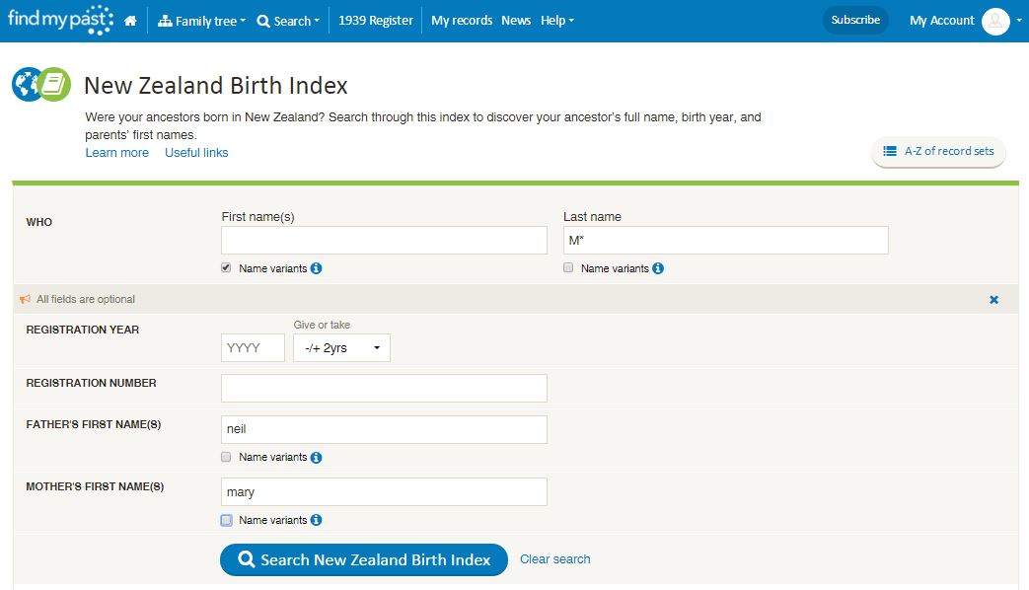The image size is (1029, 590).
Task: Open the Family tree dropdown menu
Action: click(201, 21)
